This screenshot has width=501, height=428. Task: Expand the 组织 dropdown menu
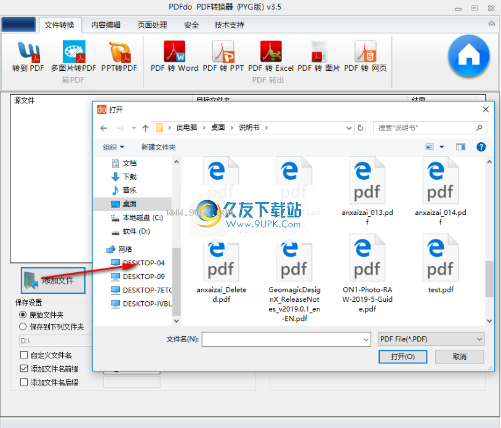tap(113, 147)
